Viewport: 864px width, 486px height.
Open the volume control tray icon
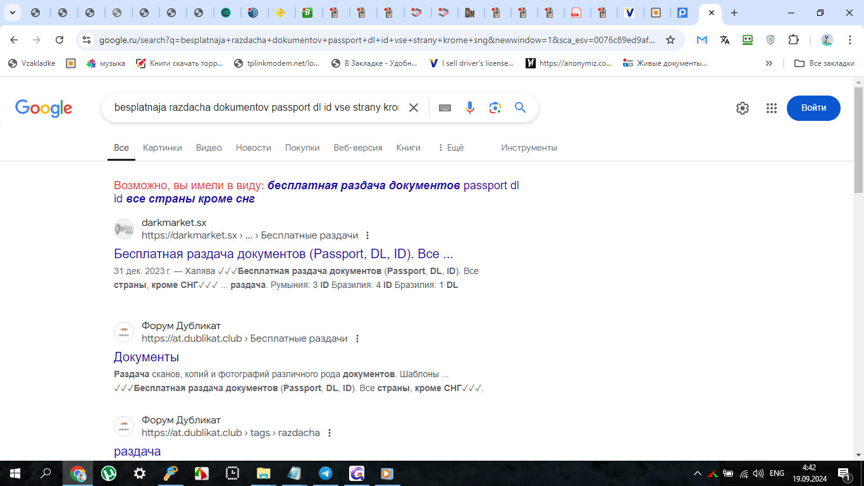click(x=758, y=473)
